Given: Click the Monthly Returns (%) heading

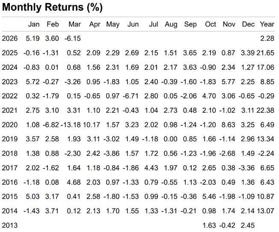Looking at the screenshot, I should (x=52, y=7).
